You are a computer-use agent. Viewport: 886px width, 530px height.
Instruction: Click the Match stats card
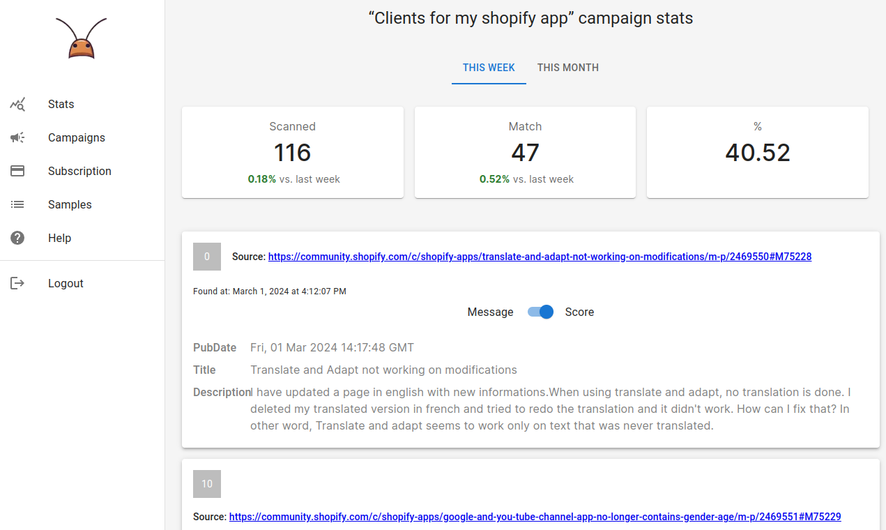pos(525,152)
